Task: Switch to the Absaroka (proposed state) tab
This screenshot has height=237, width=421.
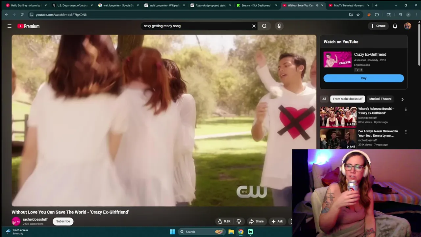Action: (210, 5)
